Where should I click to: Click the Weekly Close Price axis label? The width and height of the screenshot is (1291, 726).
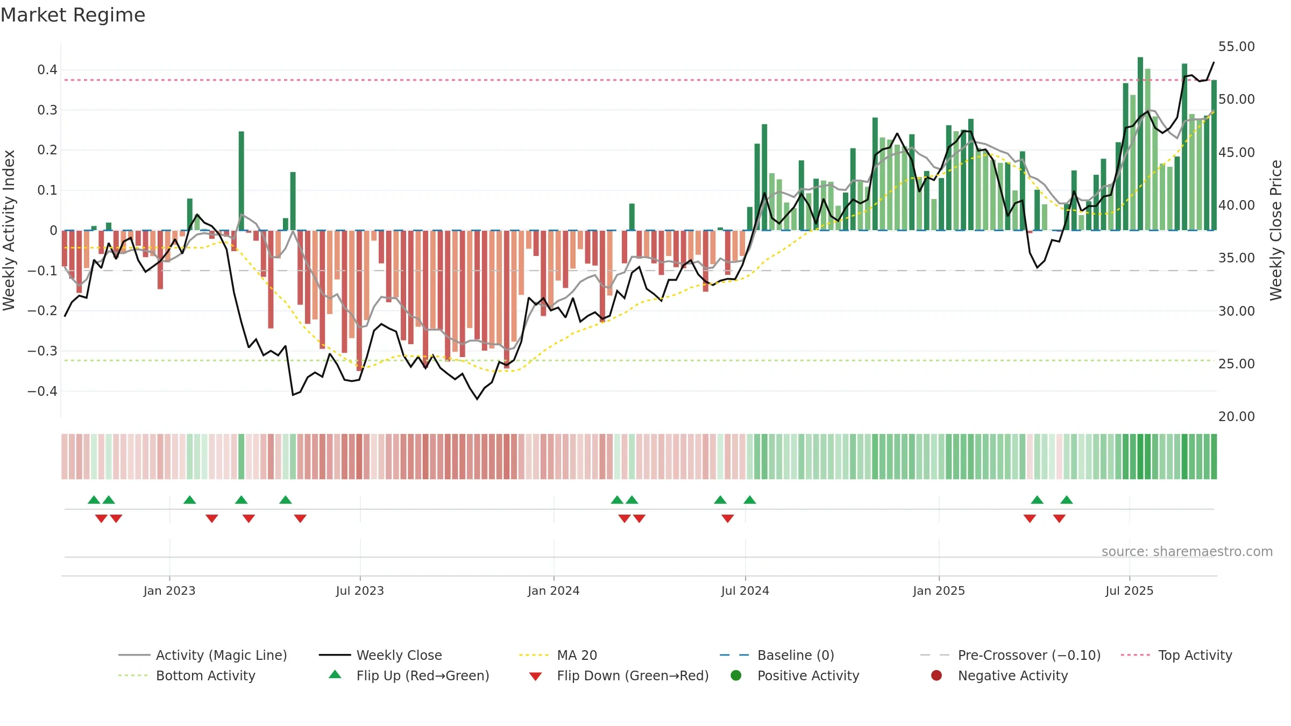tap(1276, 230)
